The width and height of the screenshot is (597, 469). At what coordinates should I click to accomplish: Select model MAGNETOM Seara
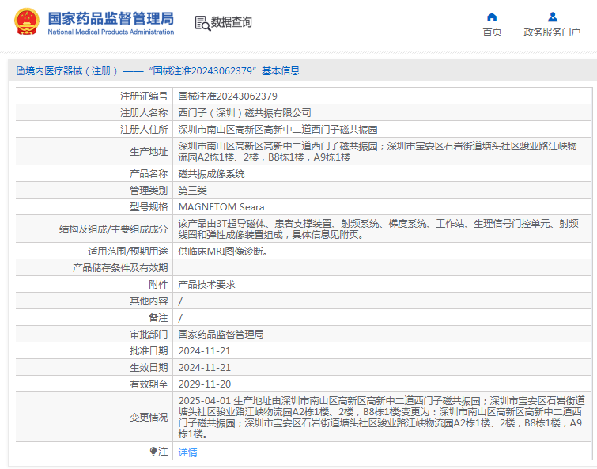pyautogui.click(x=221, y=207)
